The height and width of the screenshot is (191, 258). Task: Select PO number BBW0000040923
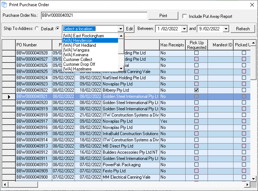coord(34,84)
